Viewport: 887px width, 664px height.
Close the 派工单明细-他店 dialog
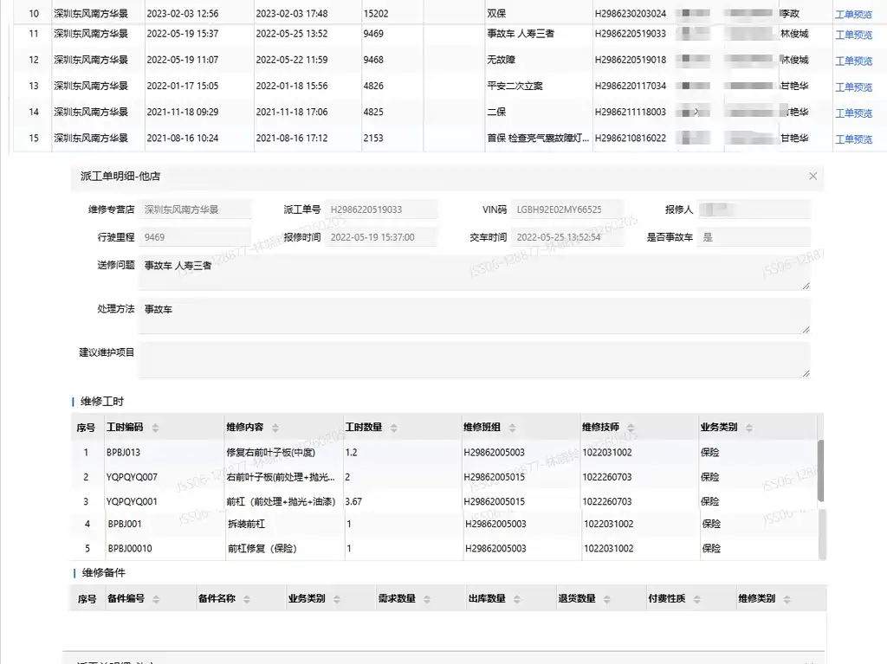coord(813,176)
